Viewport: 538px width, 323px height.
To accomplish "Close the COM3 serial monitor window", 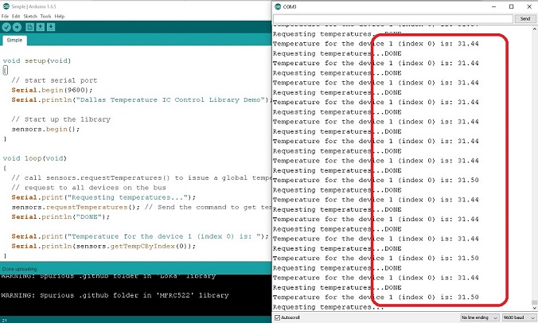I will pyautogui.click(x=529, y=6).
